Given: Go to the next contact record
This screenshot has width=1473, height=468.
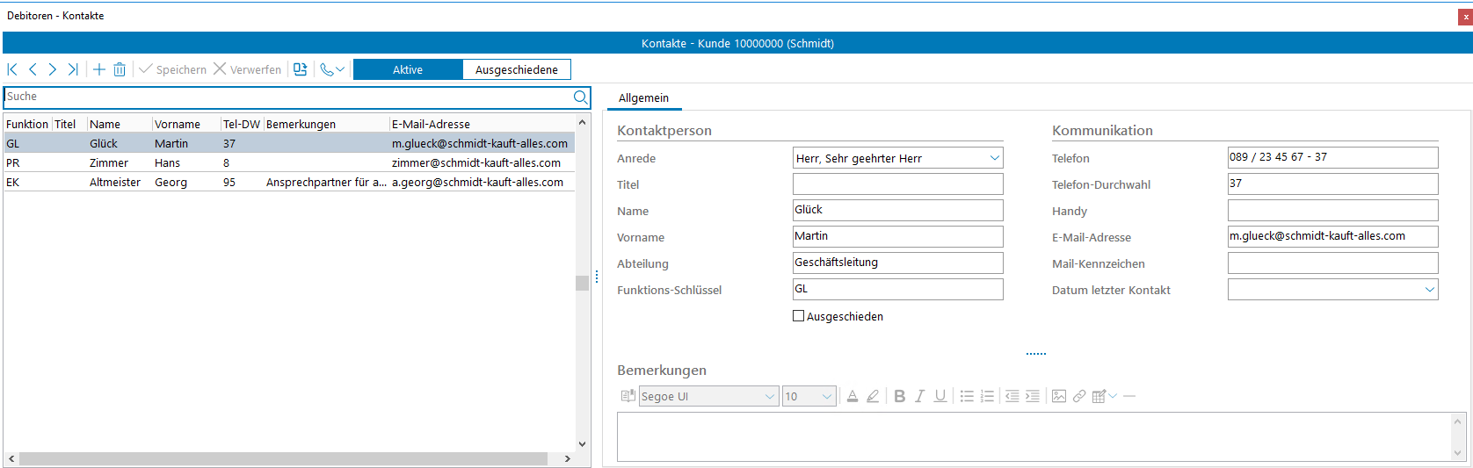Looking at the screenshot, I should [53, 69].
